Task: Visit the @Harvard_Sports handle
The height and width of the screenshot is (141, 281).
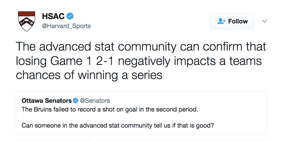Action: [66, 26]
